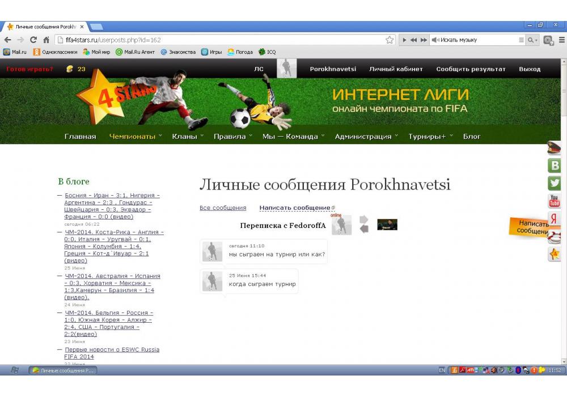This screenshot has height=397, width=567.
Task: Go to browser home page icon
Action: point(46,40)
